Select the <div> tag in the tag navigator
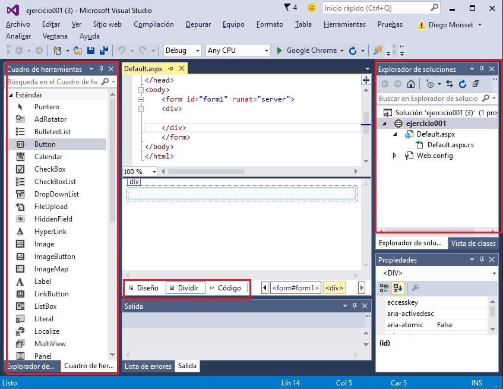This screenshot has width=503, height=389. tap(334, 288)
